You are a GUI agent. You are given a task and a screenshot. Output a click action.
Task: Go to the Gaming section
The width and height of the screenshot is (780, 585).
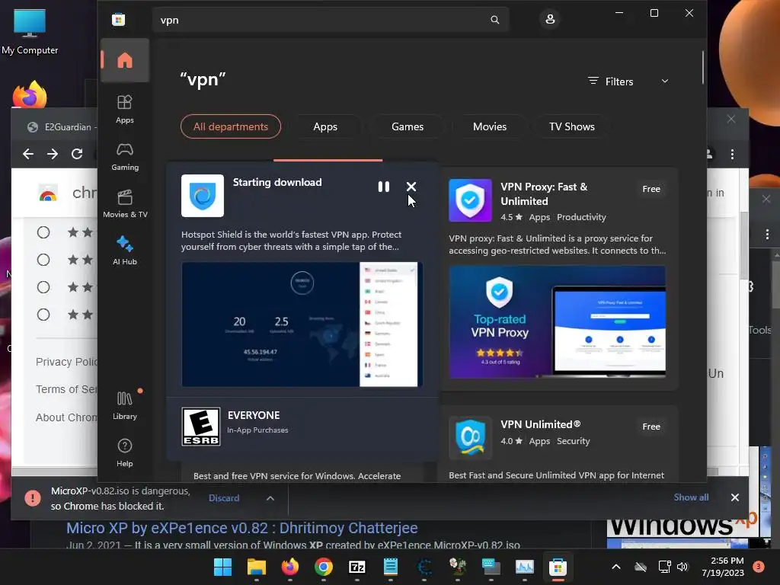click(x=125, y=156)
